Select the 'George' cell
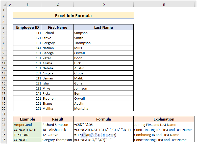Screen dimensions: 197x144 coord(58,53)
